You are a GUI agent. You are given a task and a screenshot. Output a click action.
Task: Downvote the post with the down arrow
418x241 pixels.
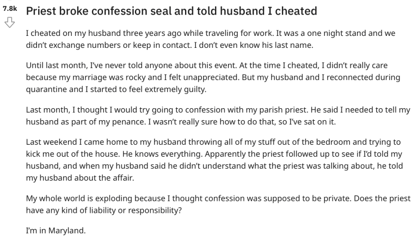pos(10,22)
